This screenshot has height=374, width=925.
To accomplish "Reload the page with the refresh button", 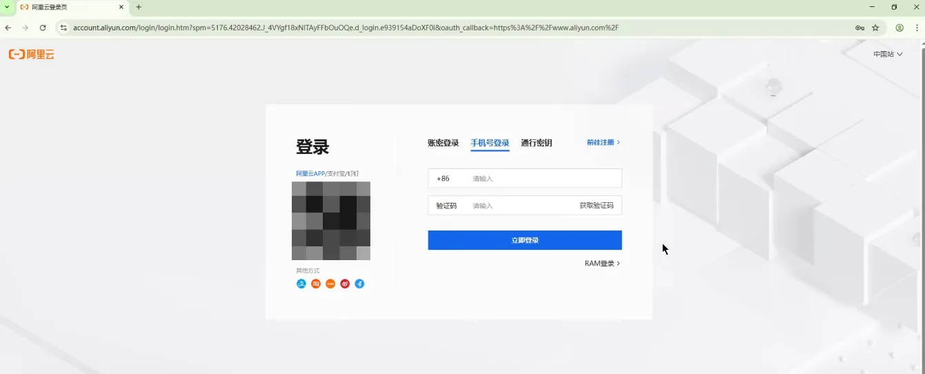I will [43, 28].
